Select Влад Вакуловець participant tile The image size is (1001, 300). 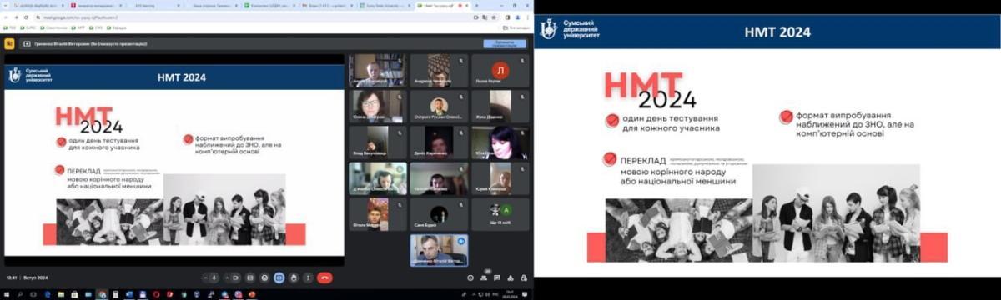pyautogui.click(x=377, y=142)
